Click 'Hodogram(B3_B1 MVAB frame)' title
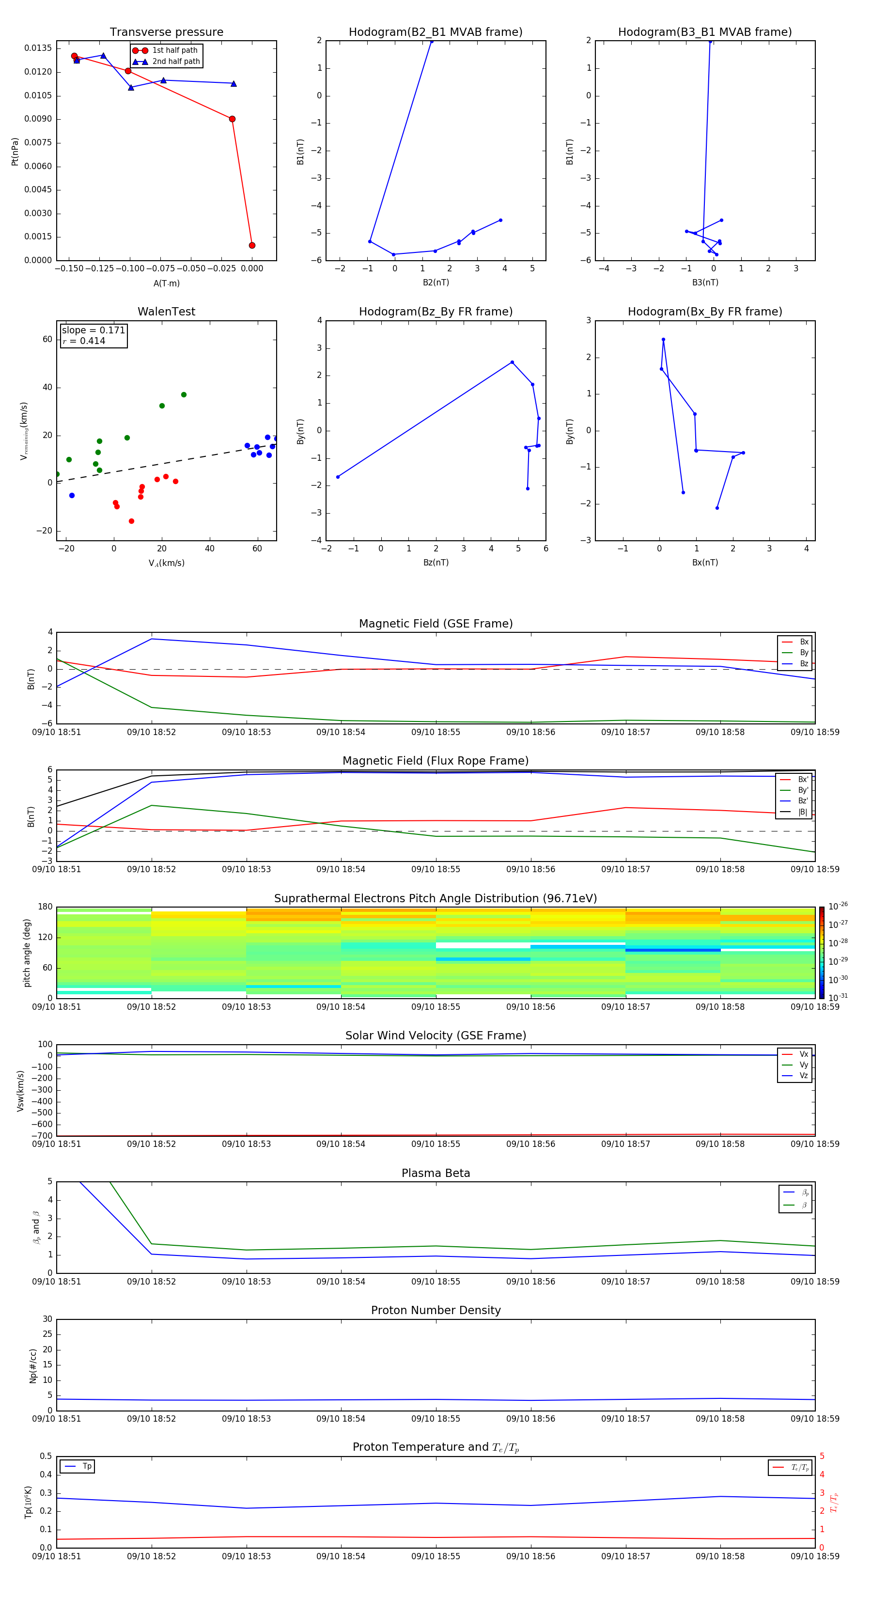 (705, 31)
